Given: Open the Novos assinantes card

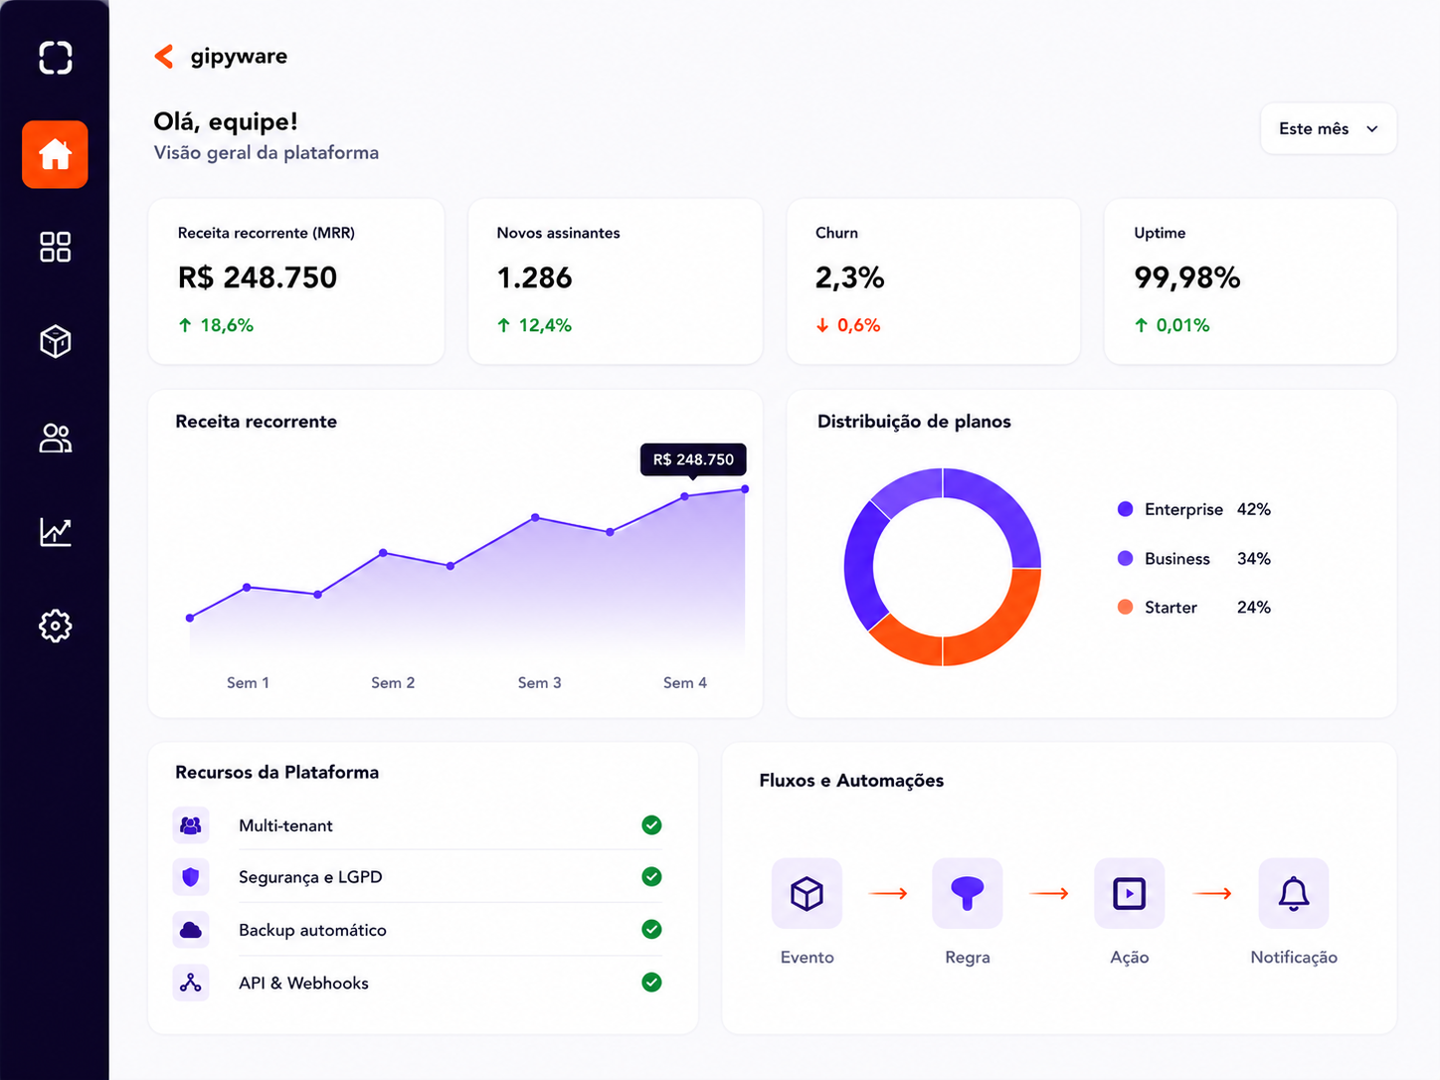Looking at the screenshot, I should (x=616, y=281).
